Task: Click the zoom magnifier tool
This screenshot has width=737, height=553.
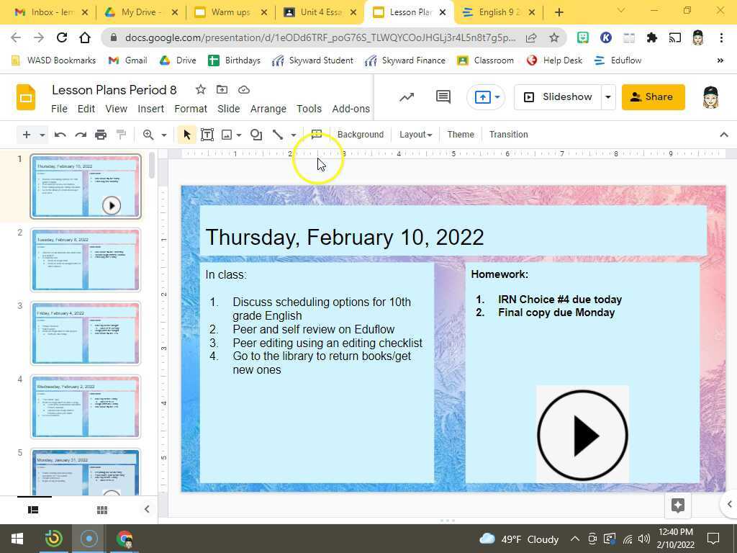Action: point(148,135)
